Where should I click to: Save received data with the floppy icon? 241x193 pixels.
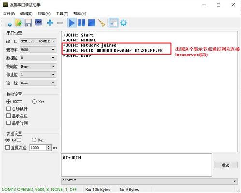click(28, 23)
